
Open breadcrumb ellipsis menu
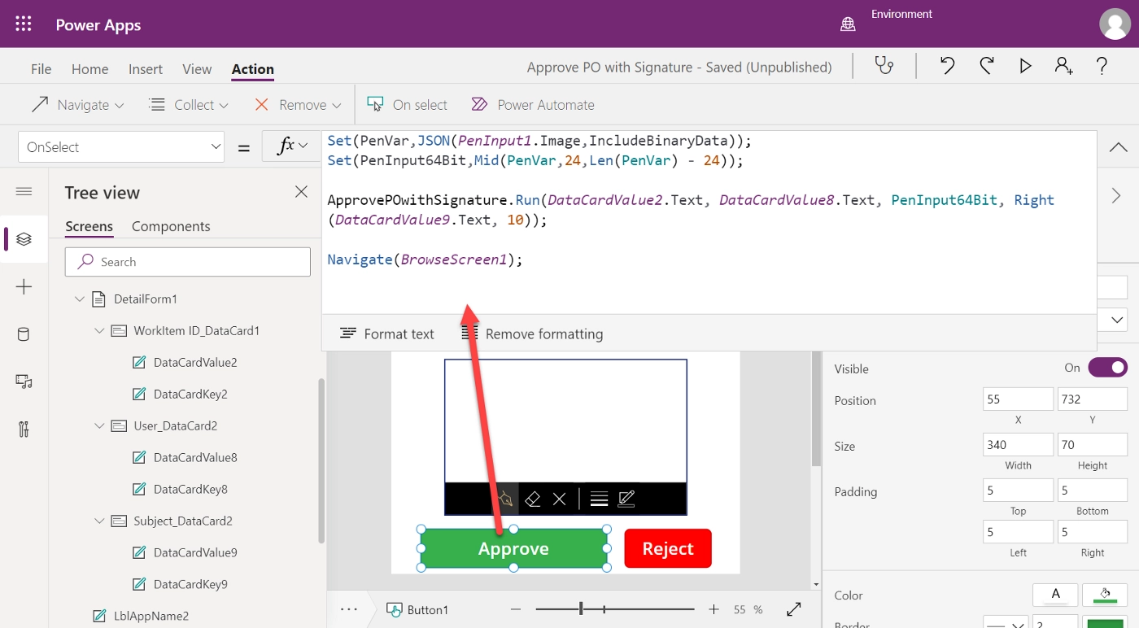(x=349, y=609)
